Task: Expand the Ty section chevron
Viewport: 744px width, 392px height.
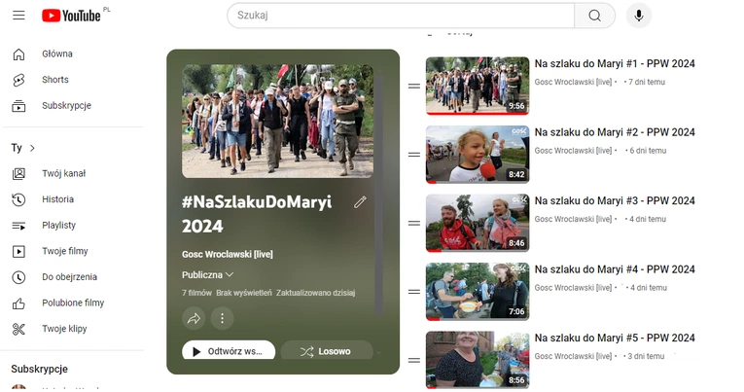Action: (x=32, y=148)
